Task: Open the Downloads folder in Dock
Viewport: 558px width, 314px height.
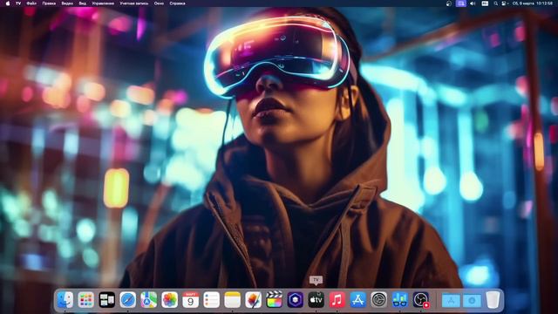Action: pyautogui.click(x=472, y=300)
